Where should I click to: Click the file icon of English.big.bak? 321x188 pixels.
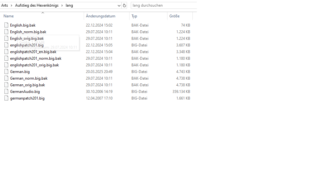(x=6, y=25)
